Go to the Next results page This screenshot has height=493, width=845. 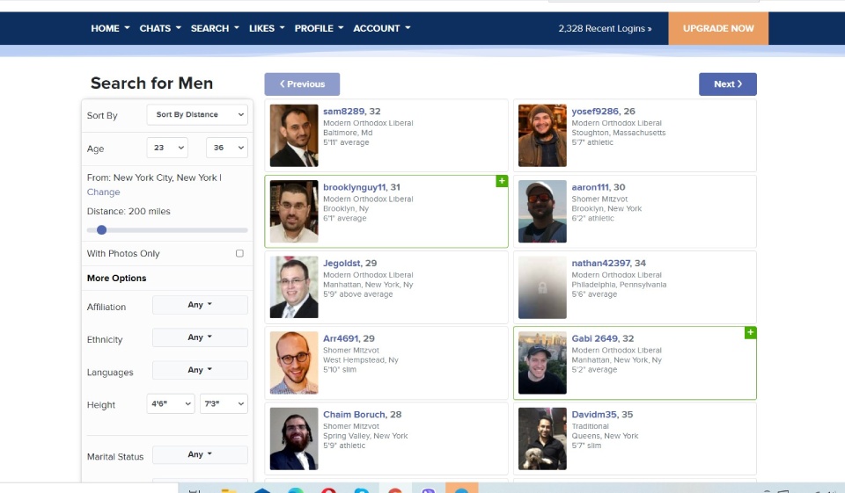coord(727,84)
